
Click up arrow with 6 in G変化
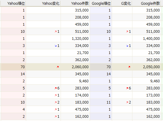[x=127, y=88]
